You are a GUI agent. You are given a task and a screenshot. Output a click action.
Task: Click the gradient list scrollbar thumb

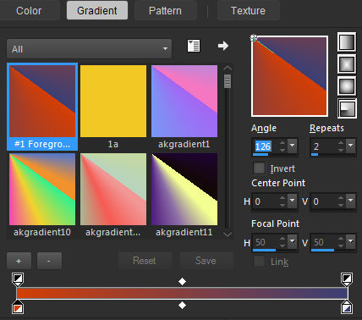click(228, 81)
